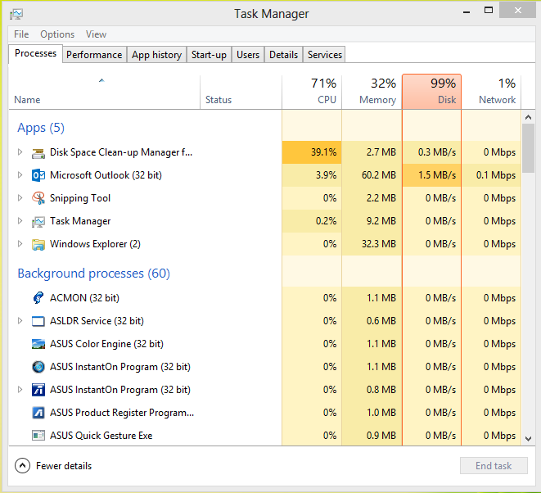Viewport: 541px width, 493px height.
Task: Click the 0.1 Mbps network cell
Action: (x=491, y=175)
